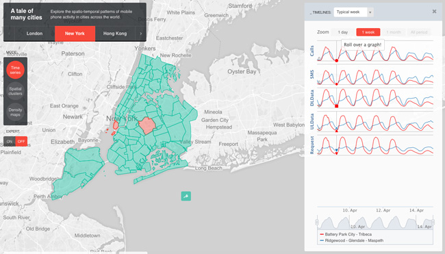Click the 10. Apr overview timeline label

click(x=357, y=227)
